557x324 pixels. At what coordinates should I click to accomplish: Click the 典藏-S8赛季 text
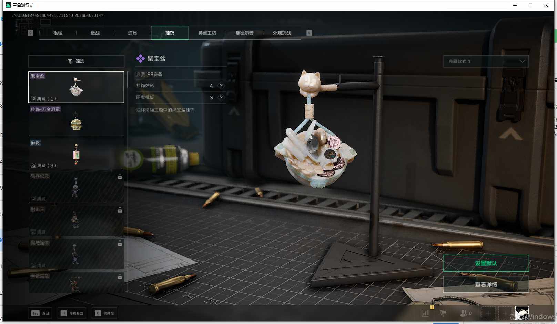tap(149, 75)
